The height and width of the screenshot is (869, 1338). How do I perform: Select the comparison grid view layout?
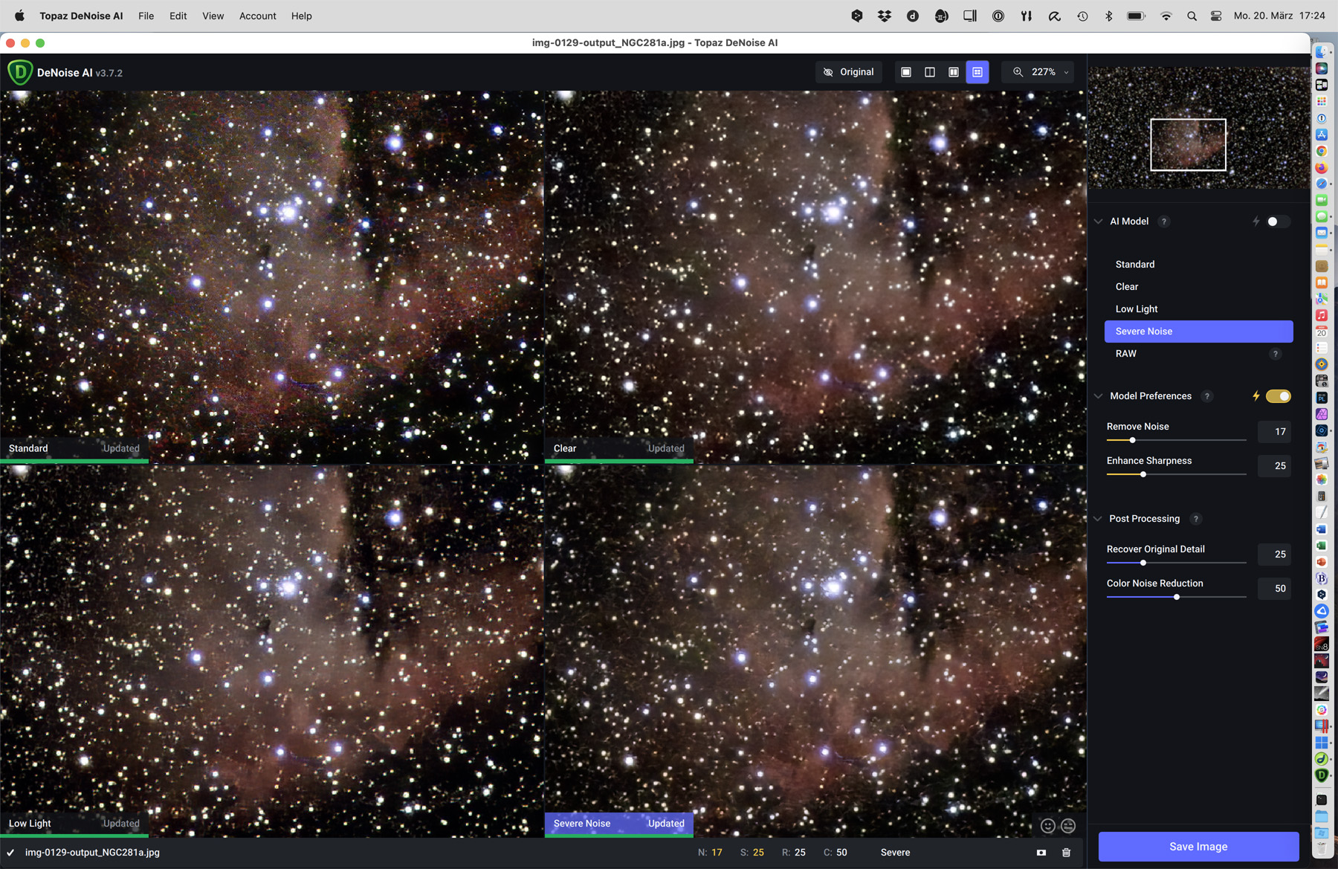click(977, 72)
